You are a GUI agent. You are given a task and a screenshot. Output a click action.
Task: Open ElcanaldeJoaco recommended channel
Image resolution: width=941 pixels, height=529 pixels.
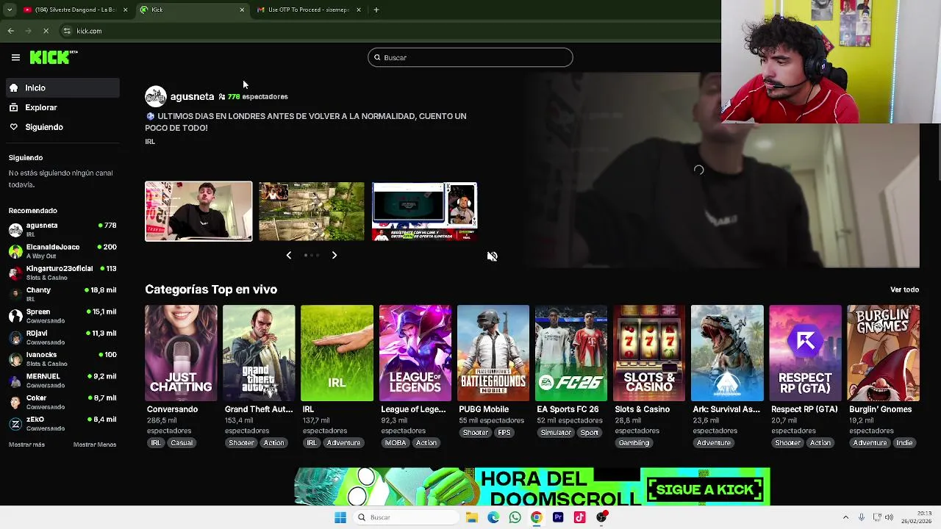pyautogui.click(x=62, y=251)
